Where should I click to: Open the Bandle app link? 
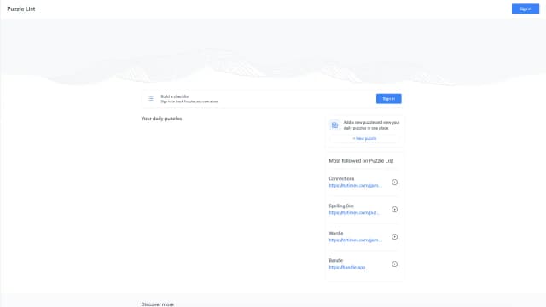point(347,267)
